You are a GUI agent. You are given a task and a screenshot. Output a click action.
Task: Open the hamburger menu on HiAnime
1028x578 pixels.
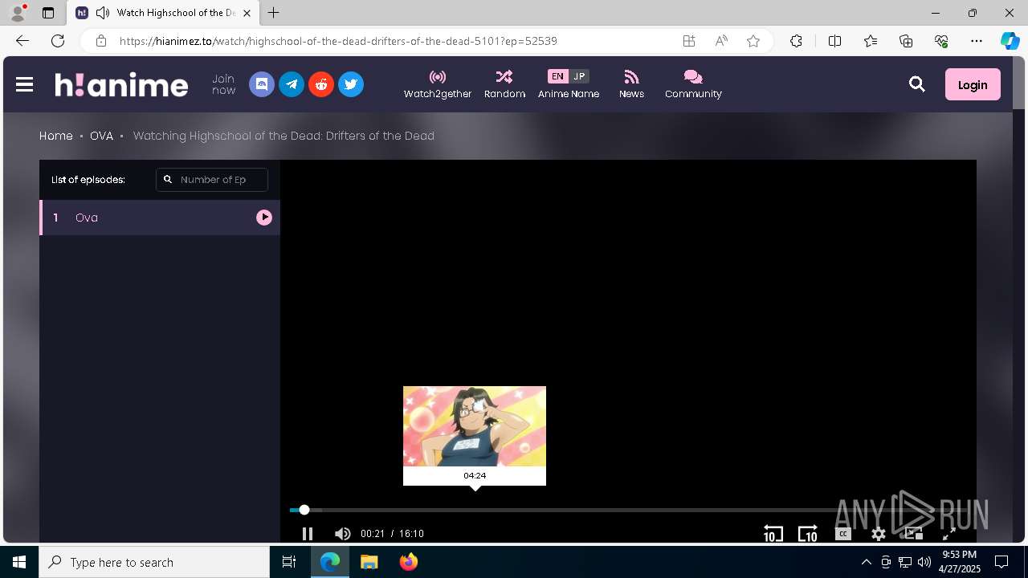click(24, 84)
